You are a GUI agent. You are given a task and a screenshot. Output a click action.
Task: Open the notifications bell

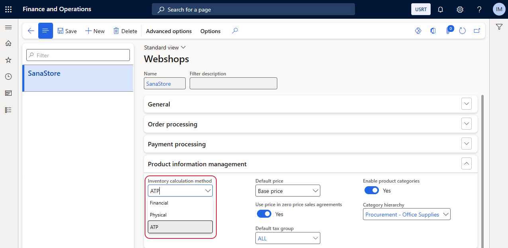pyautogui.click(x=440, y=9)
